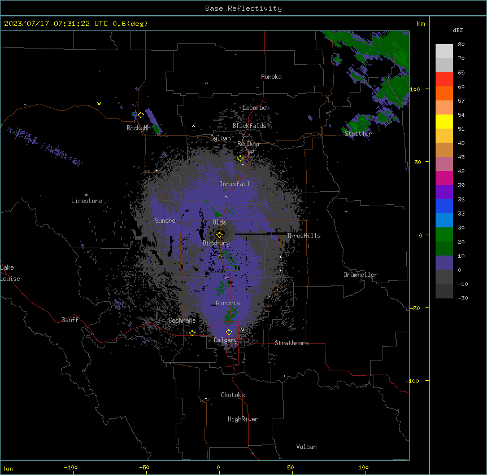Click the yellow diamond marker above Calgary label

pyautogui.click(x=229, y=332)
